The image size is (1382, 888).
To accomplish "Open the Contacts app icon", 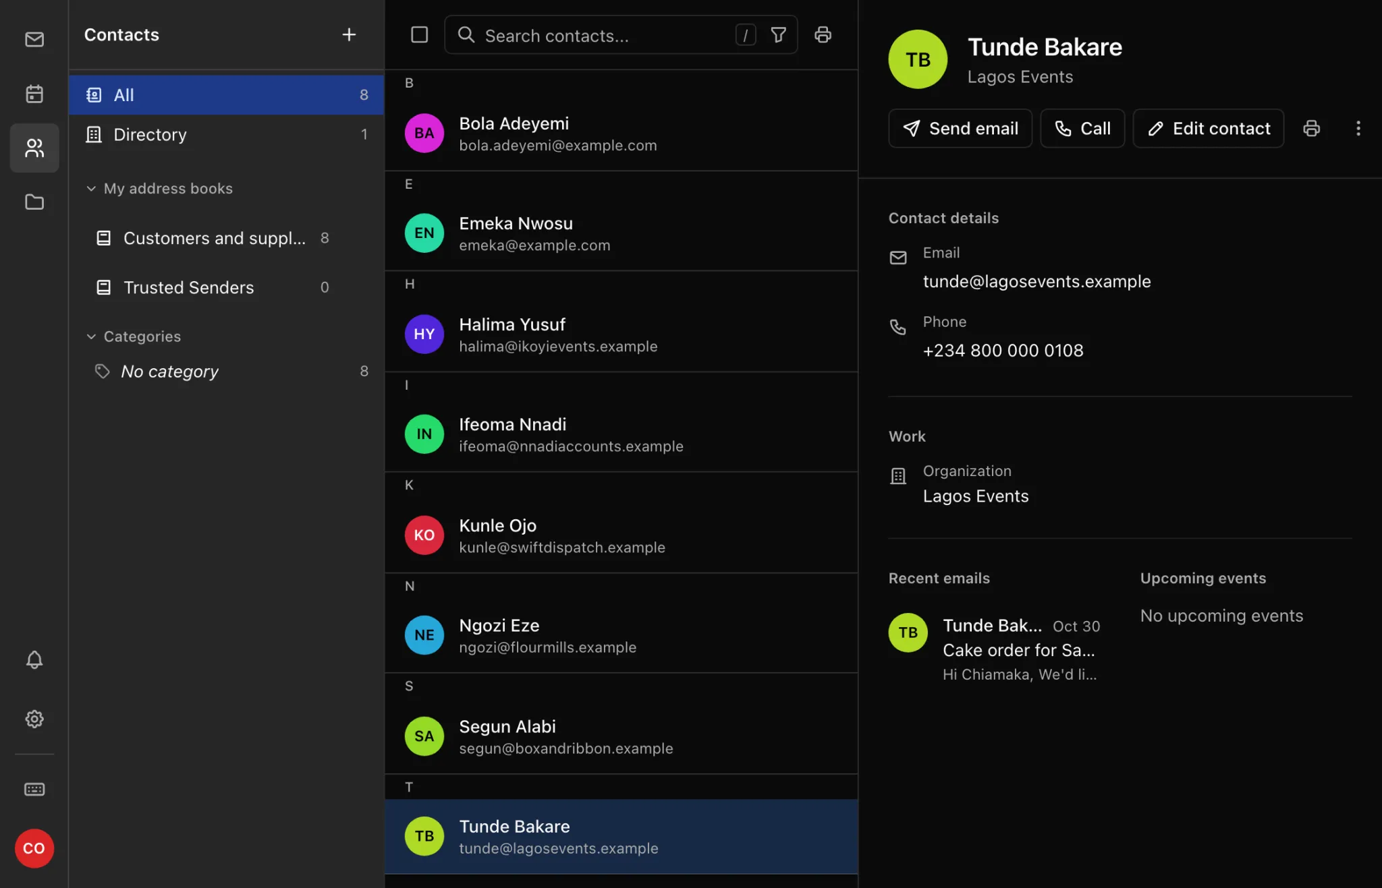I will click(34, 148).
